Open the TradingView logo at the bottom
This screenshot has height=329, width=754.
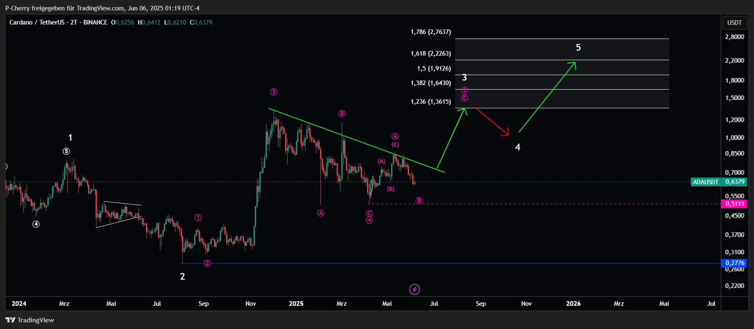[x=30, y=320]
